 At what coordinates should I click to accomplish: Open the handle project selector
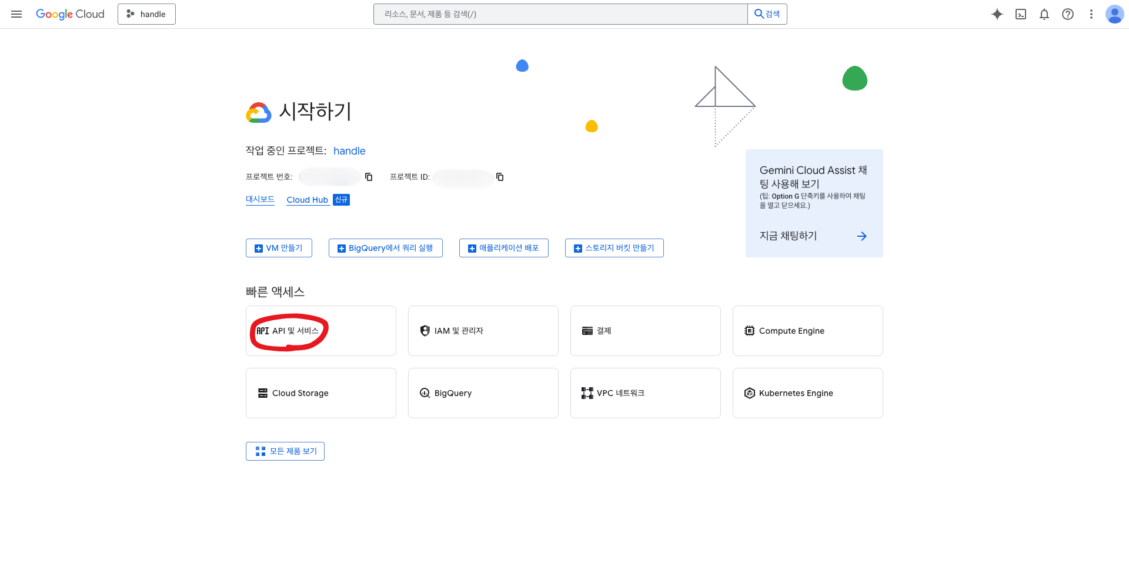pyautogui.click(x=146, y=14)
